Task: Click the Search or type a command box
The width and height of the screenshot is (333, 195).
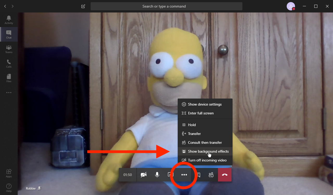Action: tap(166, 6)
